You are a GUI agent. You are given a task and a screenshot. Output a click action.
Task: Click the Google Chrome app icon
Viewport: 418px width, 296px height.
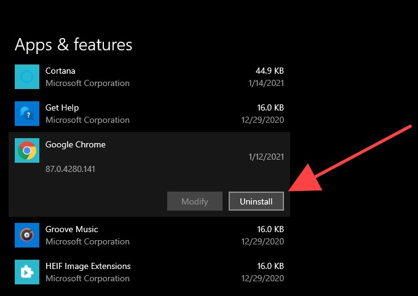click(26, 150)
